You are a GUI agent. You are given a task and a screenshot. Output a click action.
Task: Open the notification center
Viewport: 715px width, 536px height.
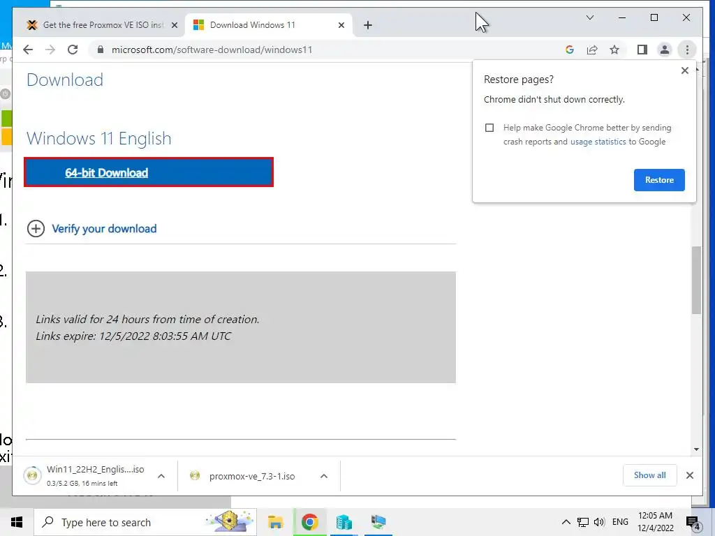(x=693, y=523)
